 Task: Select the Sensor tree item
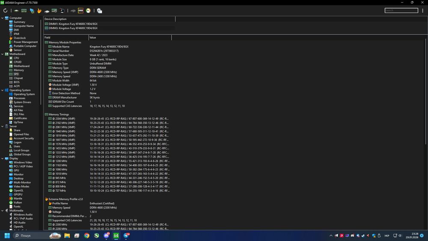pyautogui.click(x=18, y=50)
